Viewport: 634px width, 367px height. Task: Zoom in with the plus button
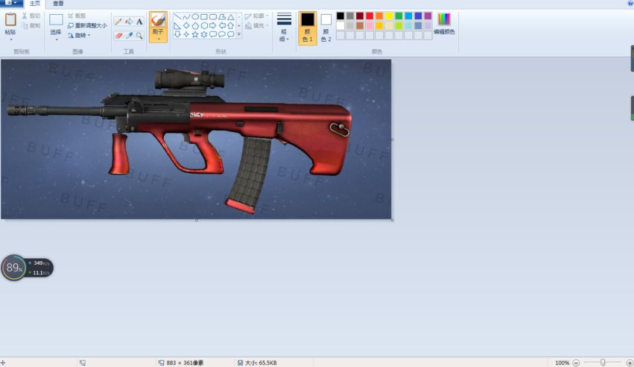pos(629,362)
